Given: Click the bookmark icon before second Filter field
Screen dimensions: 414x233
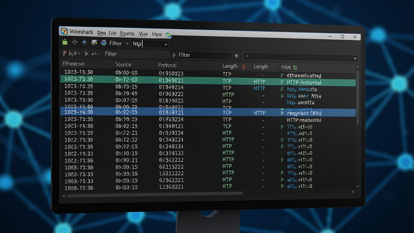Looking at the screenshot, I should (174, 55).
